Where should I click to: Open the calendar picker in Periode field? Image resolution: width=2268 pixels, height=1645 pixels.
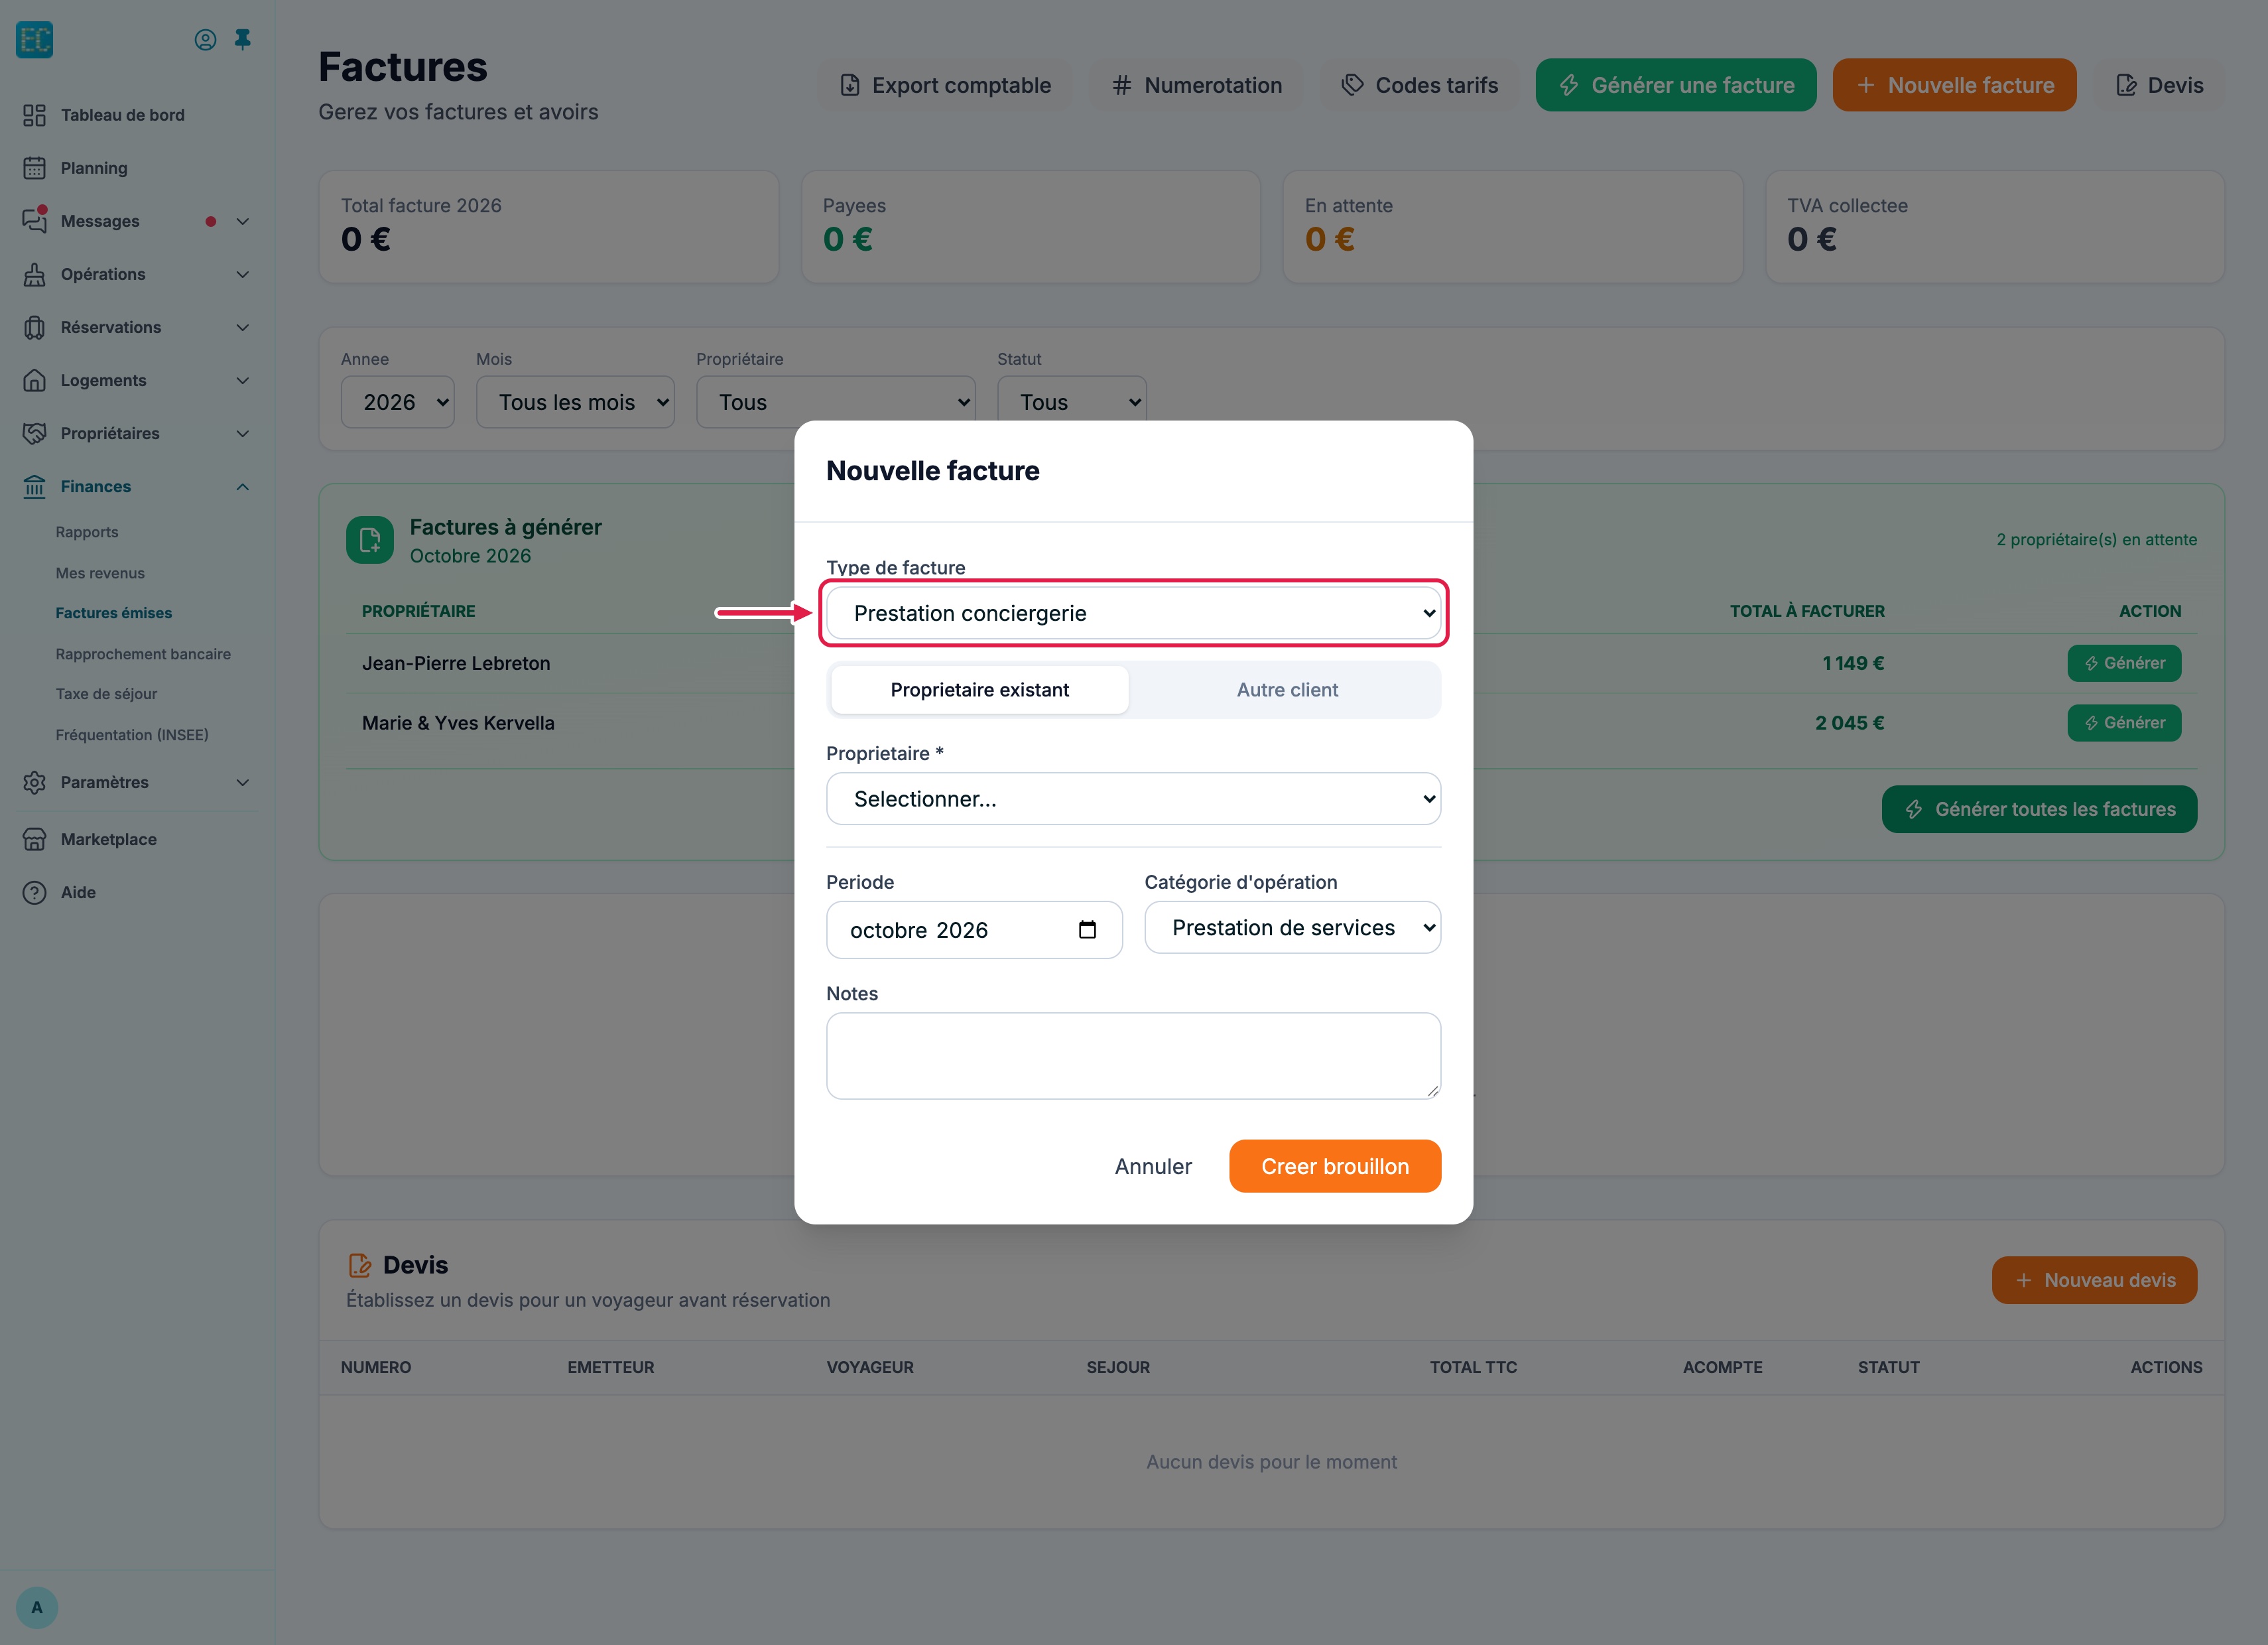pyautogui.click(x=1087, y=930)
